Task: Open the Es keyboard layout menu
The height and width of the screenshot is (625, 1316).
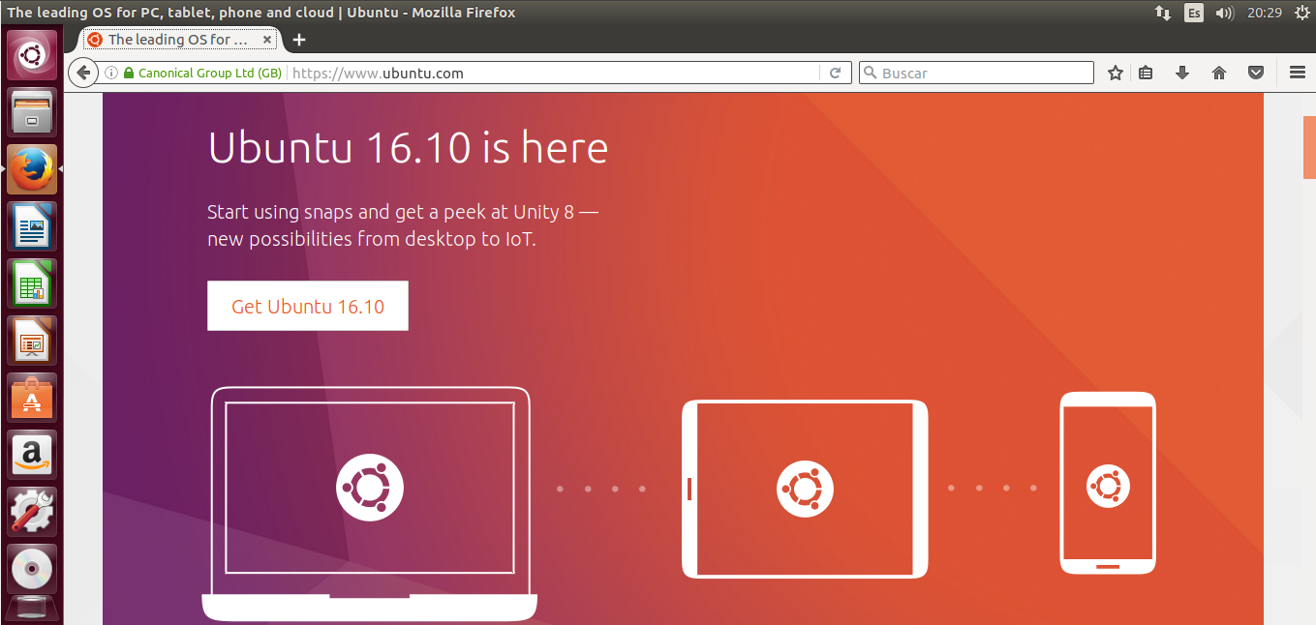Action: [1193, 13]
